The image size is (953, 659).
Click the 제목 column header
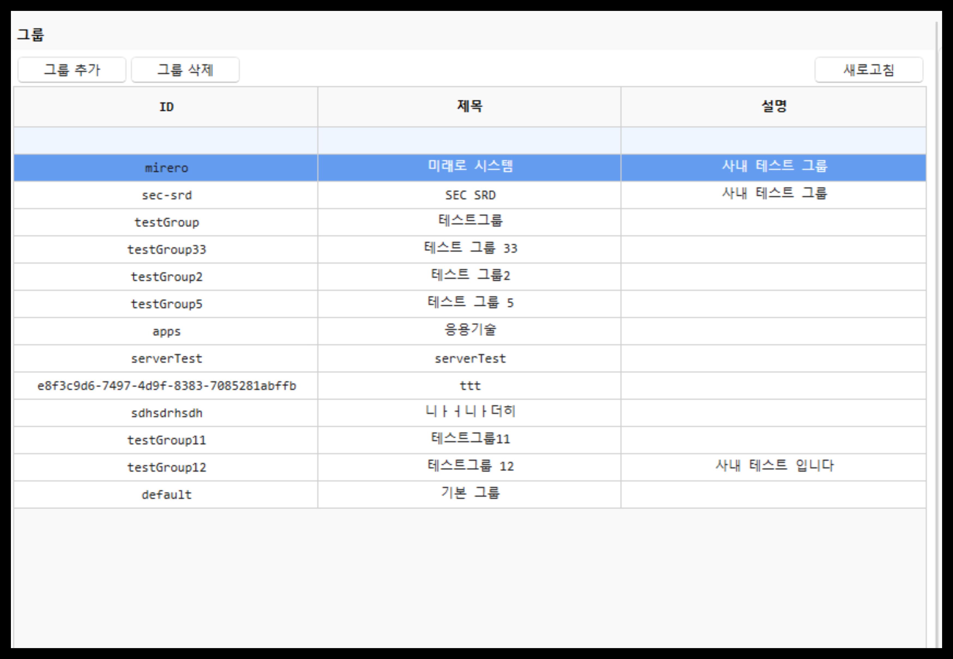[x=469, y=107]
